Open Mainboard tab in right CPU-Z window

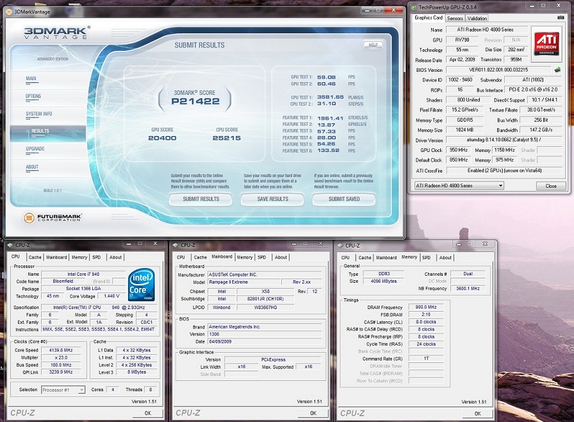(x=386, y=258)
